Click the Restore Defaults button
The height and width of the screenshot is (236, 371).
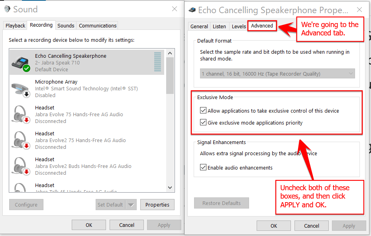pyautogui.click(x=221, y=203)
